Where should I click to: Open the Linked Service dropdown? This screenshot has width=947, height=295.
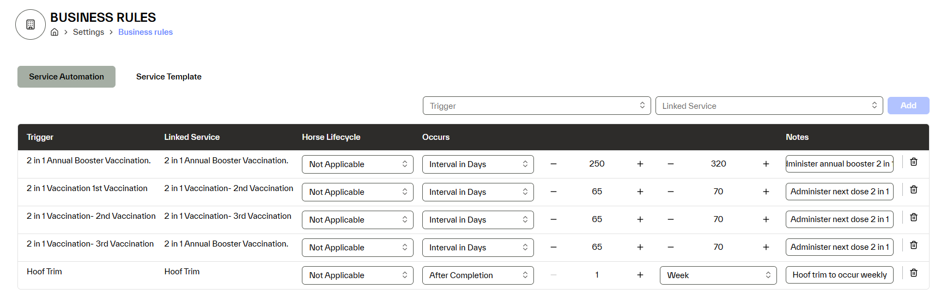coord(769,106)
